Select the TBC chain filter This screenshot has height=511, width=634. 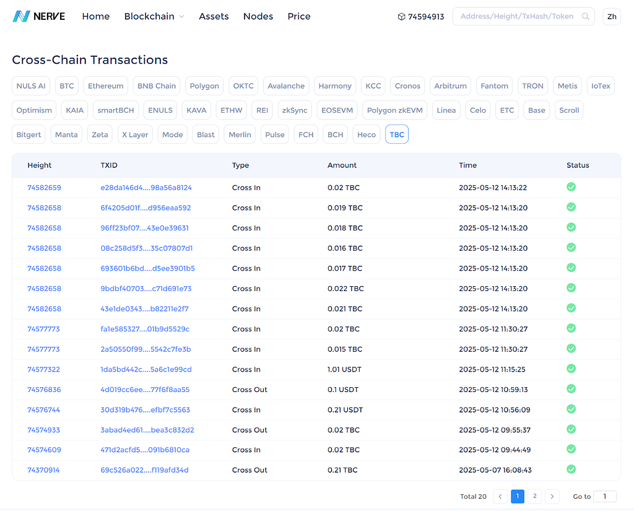coord(397,134)
